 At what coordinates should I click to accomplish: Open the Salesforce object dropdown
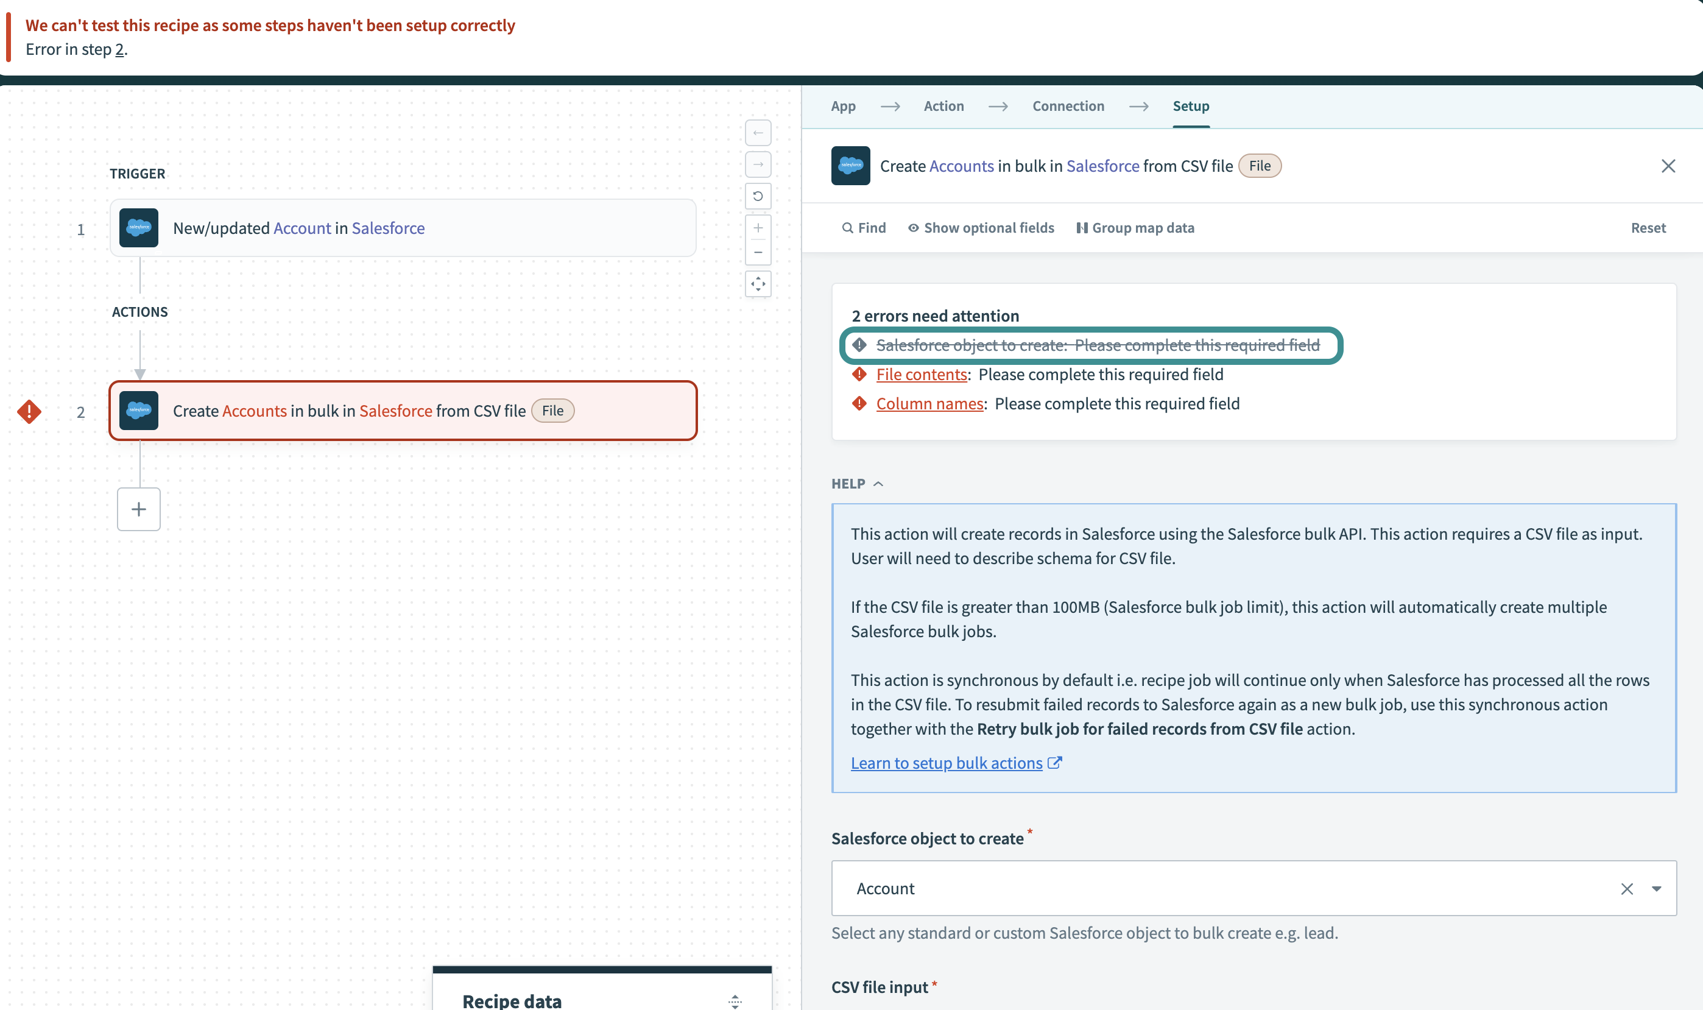(x=1656, y=888)
